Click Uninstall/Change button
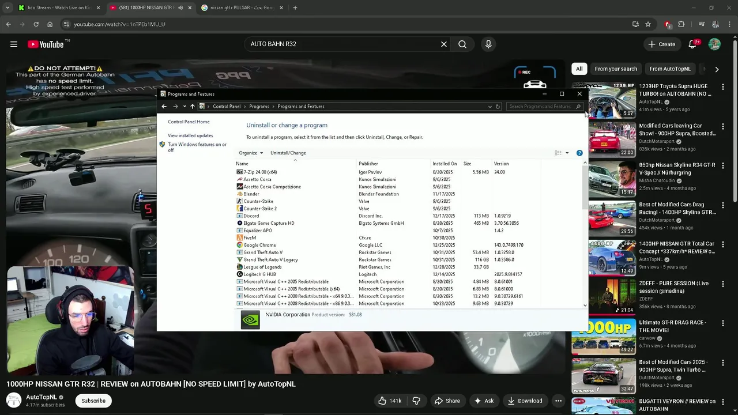Screen dimensions: 738x415 [288, 153]
